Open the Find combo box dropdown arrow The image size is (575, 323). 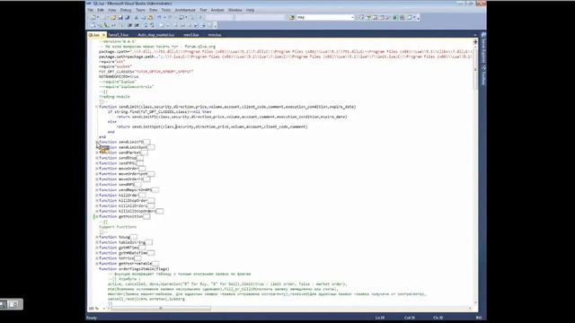click(x=352, y=17)
